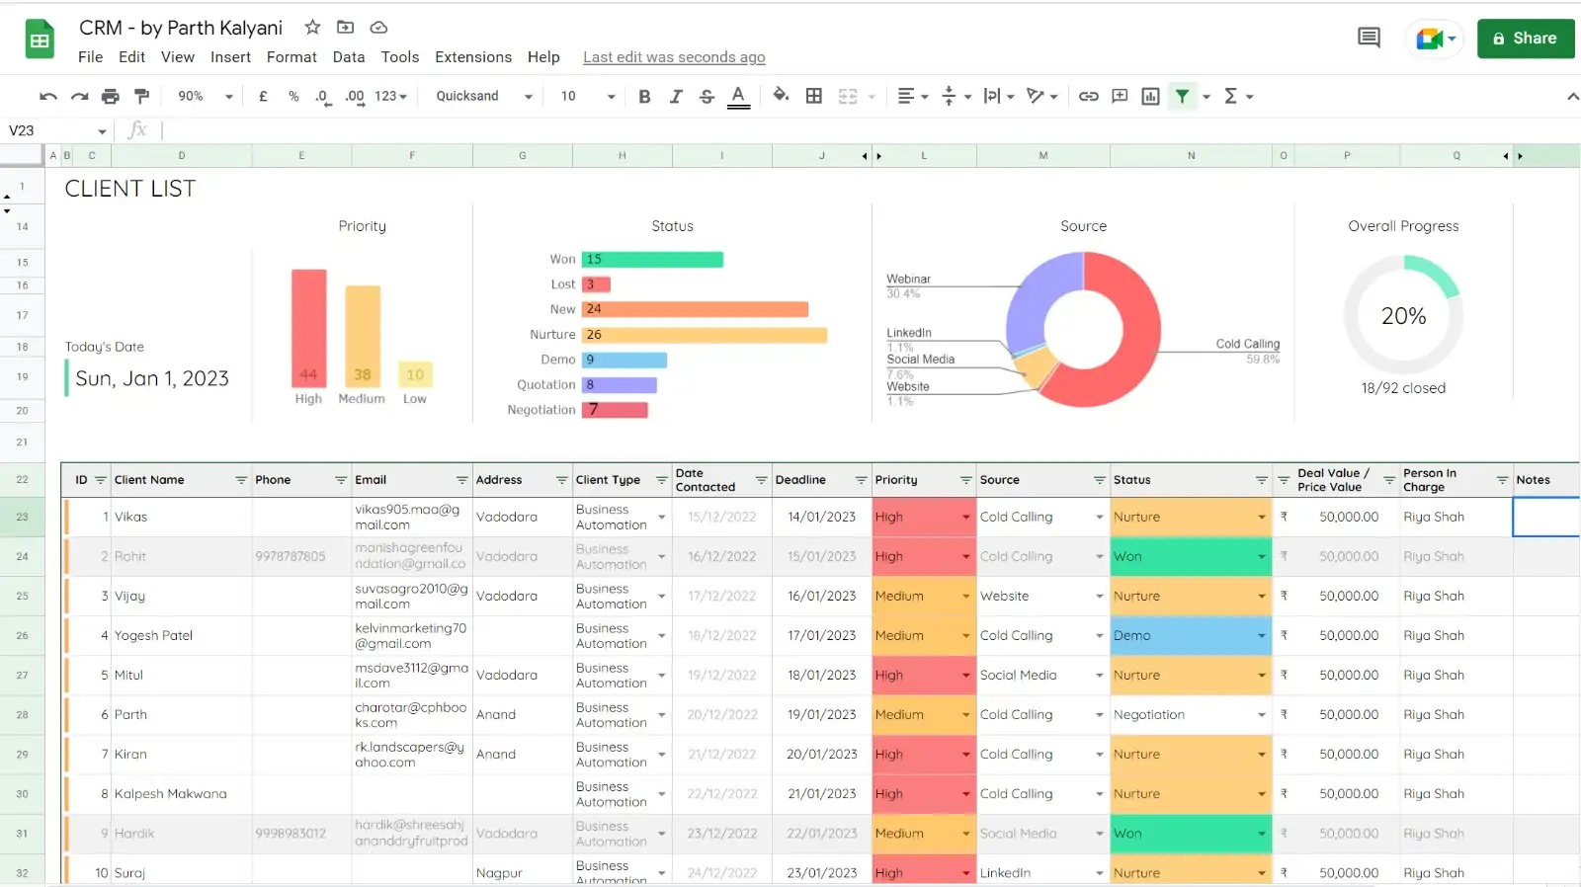The height and width of the screenshot is (887, 1581).
Task: Open the number format 123 dropdown
Action: click(x=390, y=96)
